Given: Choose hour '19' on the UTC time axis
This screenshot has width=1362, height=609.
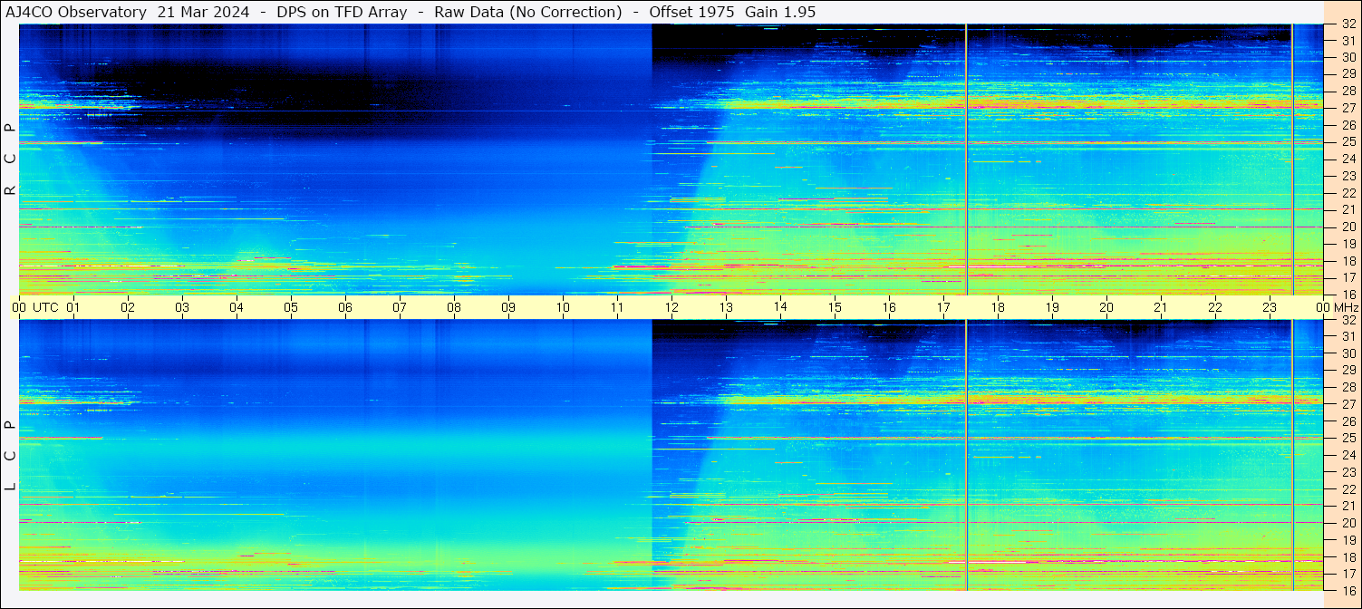Looking at the screenshot, I should [x=1052, y=307].
